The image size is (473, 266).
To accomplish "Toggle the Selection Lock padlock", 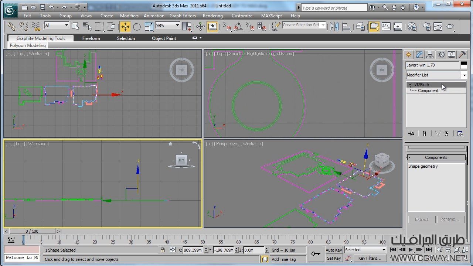I will tap(163, 250).
